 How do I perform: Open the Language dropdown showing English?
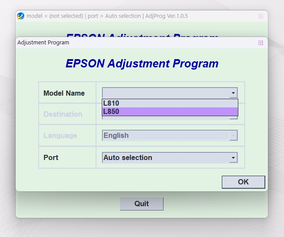click(x=170, y=135)
